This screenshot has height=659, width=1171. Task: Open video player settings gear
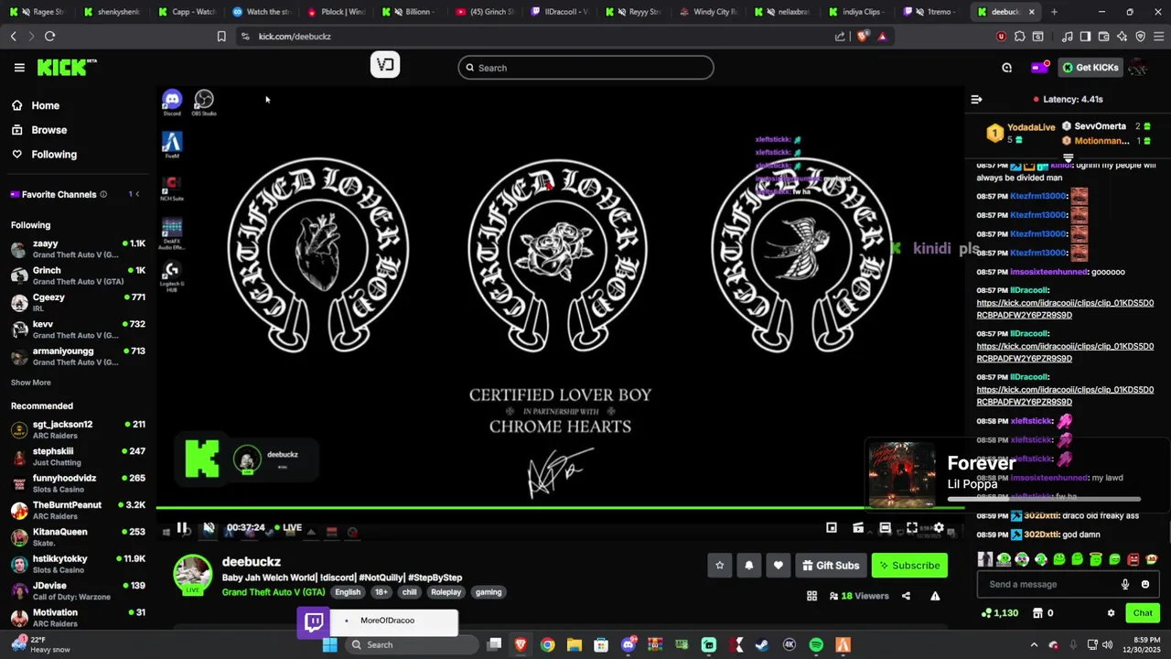point(939,528)
